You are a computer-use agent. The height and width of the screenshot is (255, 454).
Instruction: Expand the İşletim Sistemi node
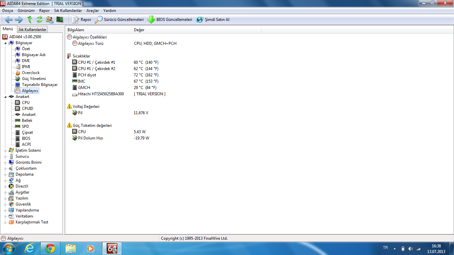[5, 150]
